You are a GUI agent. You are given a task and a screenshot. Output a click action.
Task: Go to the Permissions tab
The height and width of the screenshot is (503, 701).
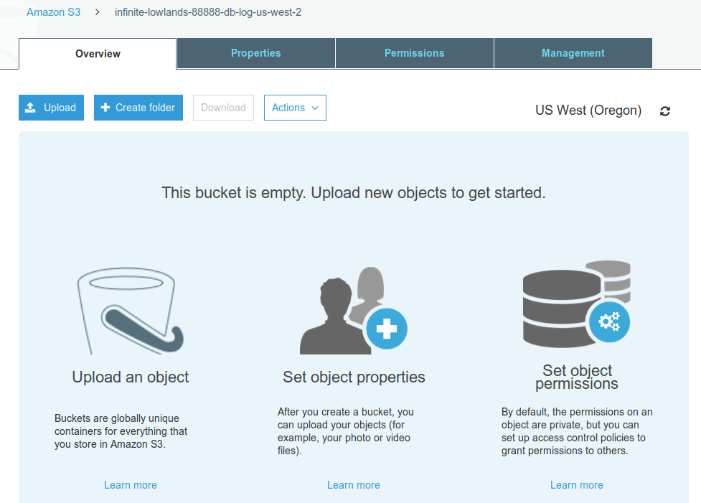point(415,53)
